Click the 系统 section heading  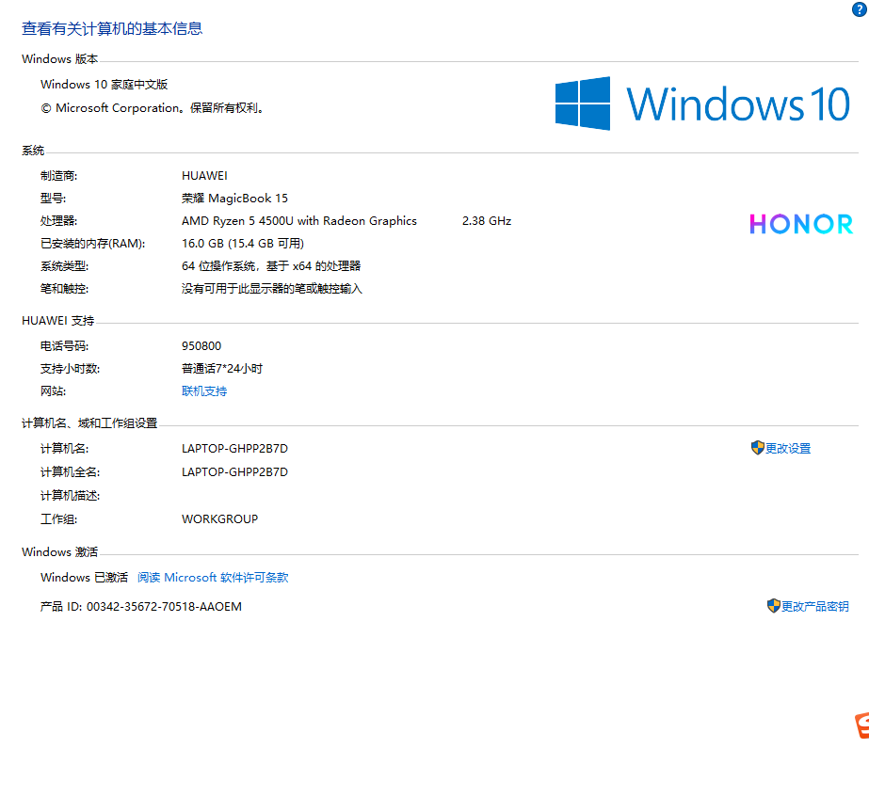[x=33, y=151]
